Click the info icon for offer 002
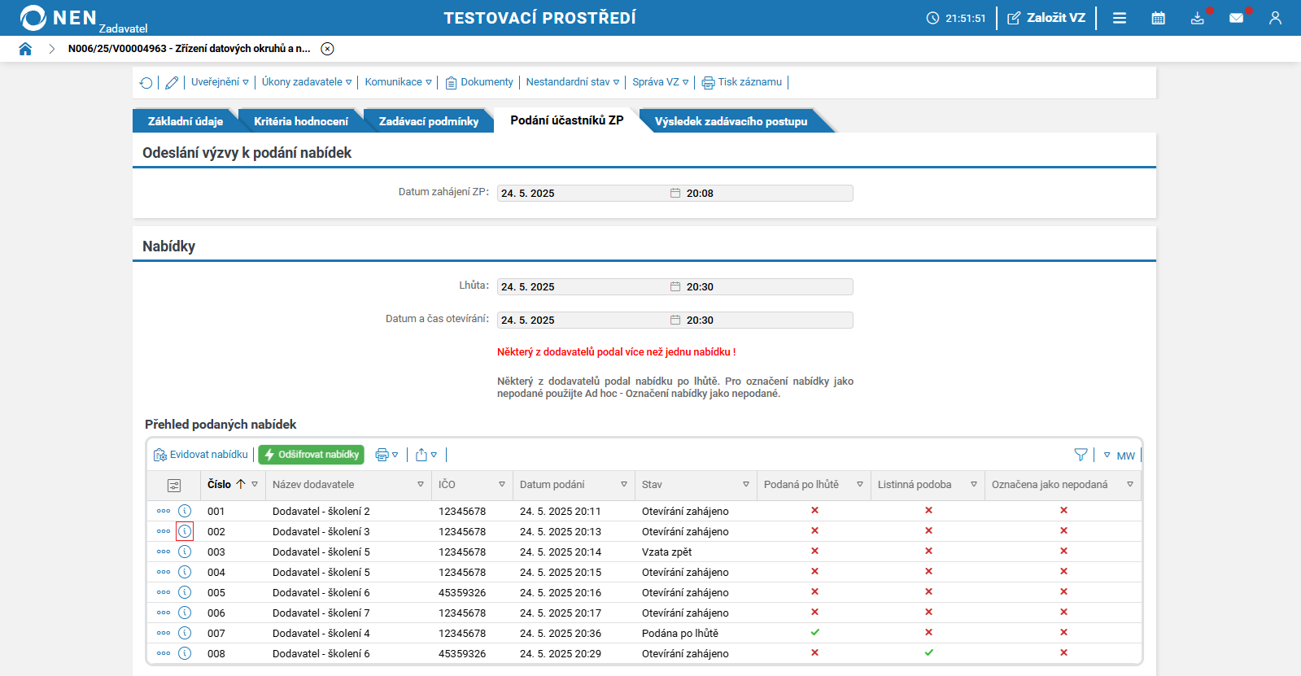The image size is (1301, 676). pyautogui.click(x=185, y=531)
